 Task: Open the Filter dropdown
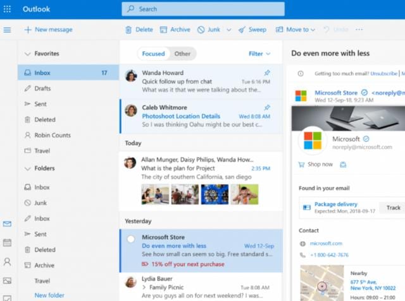coord(259,54)
